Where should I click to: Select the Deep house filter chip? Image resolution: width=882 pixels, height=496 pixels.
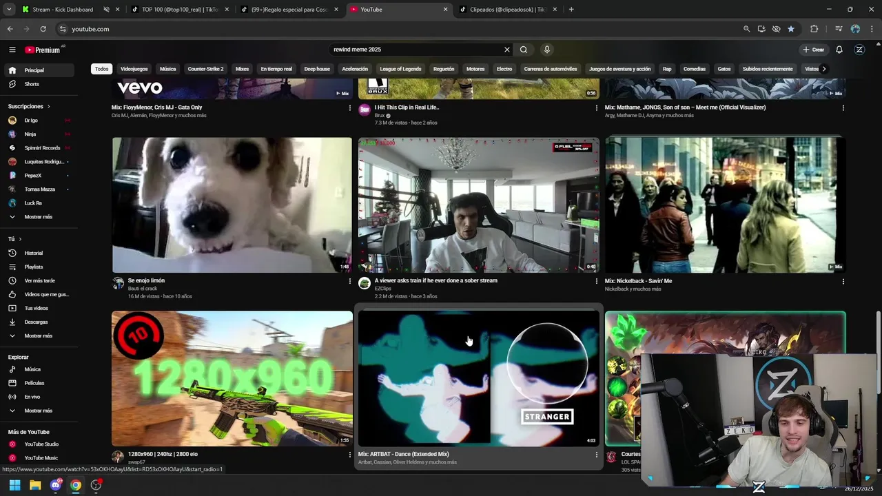(317, 69)
